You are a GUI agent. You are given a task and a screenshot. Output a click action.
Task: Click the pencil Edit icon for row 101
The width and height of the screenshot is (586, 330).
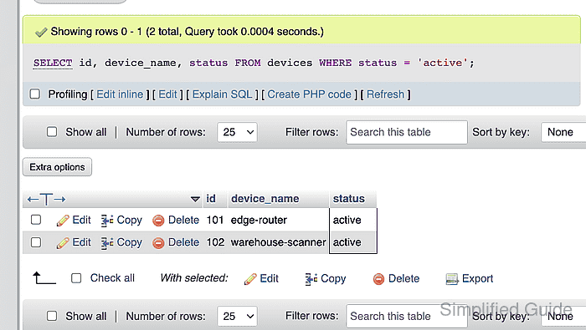[x=63, y=221]
